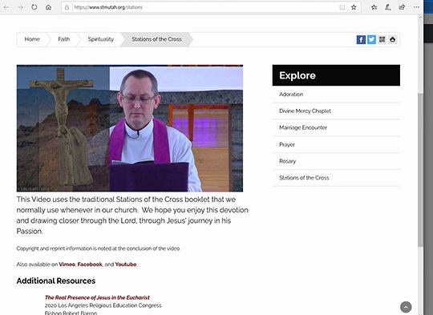Open the browser favorites list icon
Image resolution: width=433 pixels, height=315 pixels.
point(374,7)
